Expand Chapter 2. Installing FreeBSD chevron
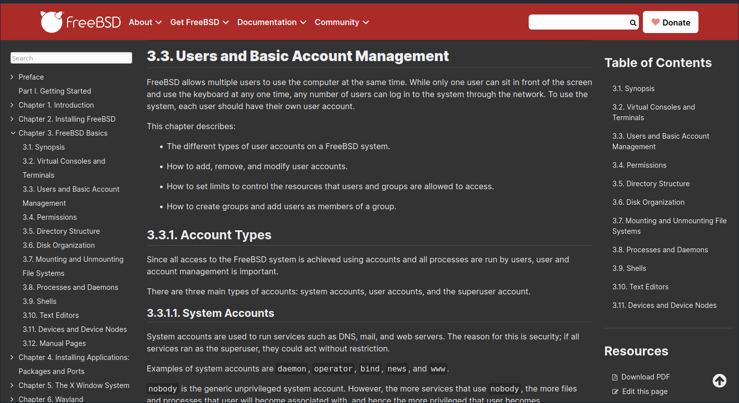This screenshot has width=739, height=403. [x=12, y=119]
